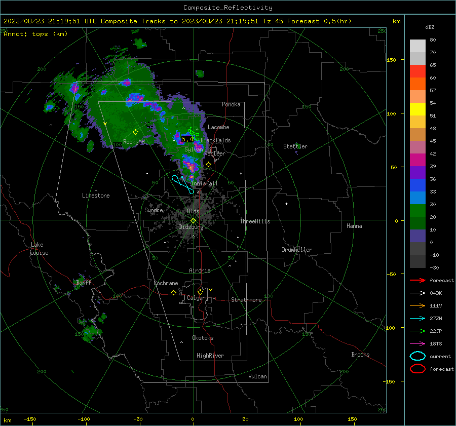The height and width of the screenshot is (426, 456).
Task: Click the Drumheller city label
Action: click(297, 250)
